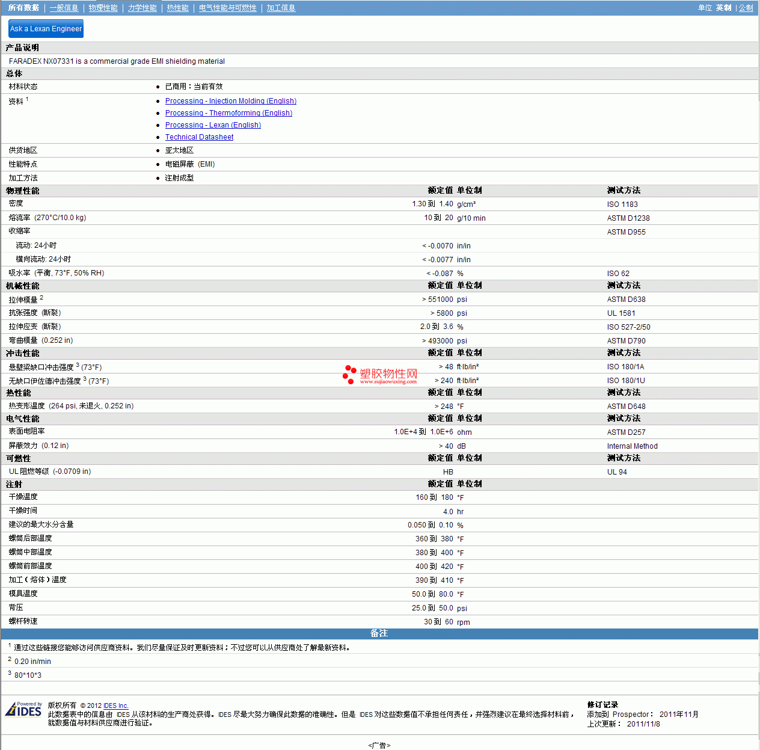View the 电气性能与可燃性 tab

click(227, 8)
